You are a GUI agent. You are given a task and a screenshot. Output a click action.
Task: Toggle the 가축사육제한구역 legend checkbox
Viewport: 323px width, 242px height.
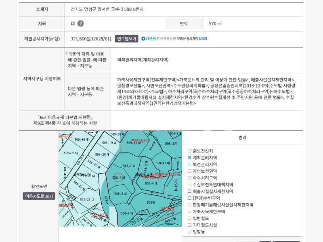click(190, 211)
